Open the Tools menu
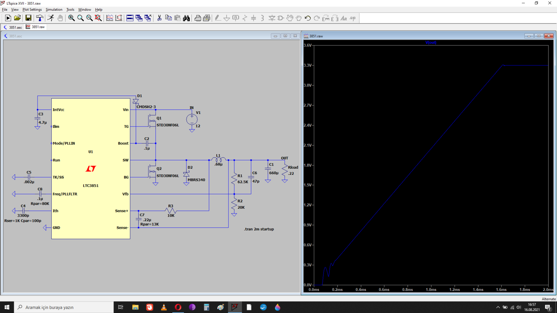 (70, 10)
